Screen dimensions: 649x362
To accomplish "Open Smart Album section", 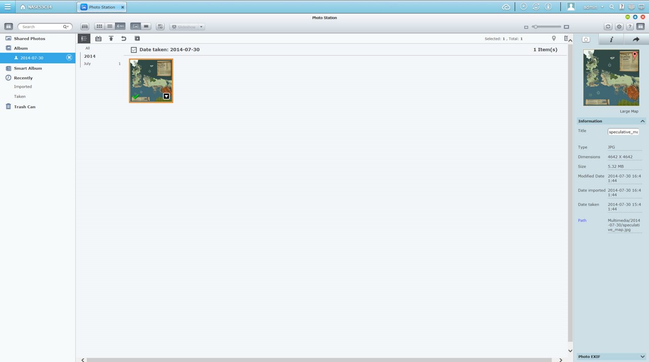I will pos(28,68).
